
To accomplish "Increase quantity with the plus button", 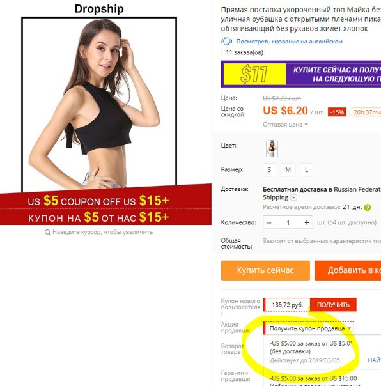I will [x=307, y=222].
